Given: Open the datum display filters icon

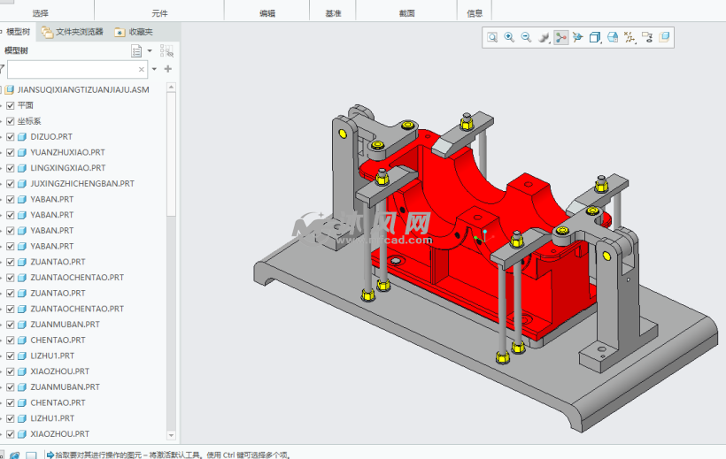Looking at the screenshot, I should 629,37.
